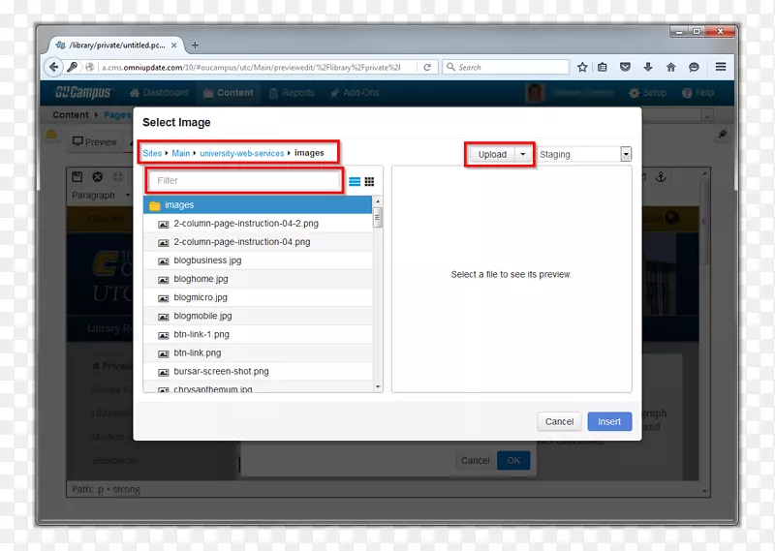
Task: Open the Dashboard menu
Action: tap(159, 92)
